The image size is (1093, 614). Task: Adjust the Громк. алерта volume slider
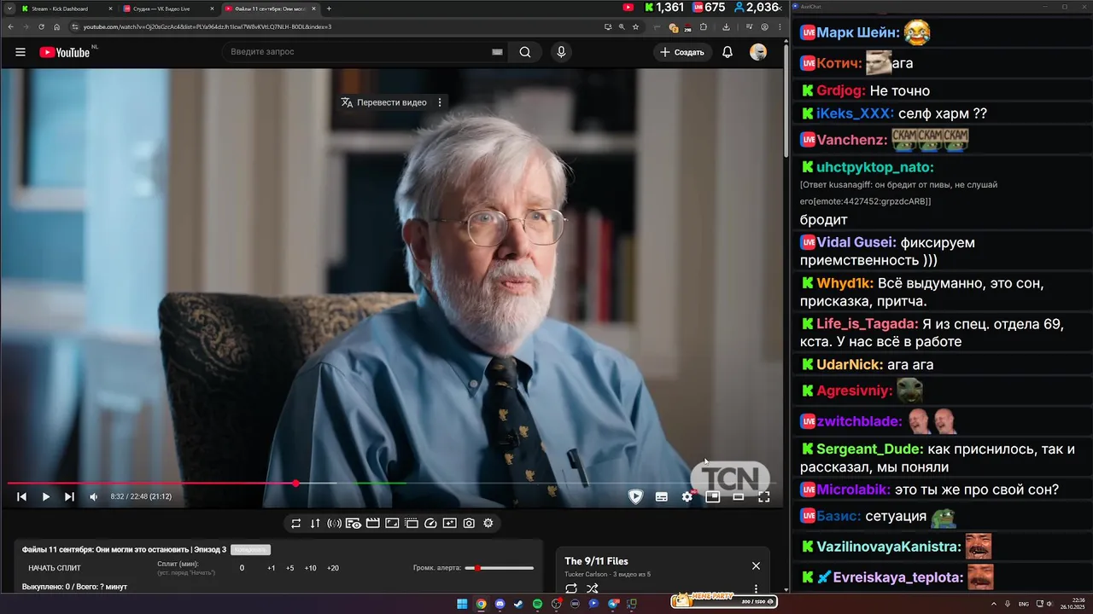[500, 568]
